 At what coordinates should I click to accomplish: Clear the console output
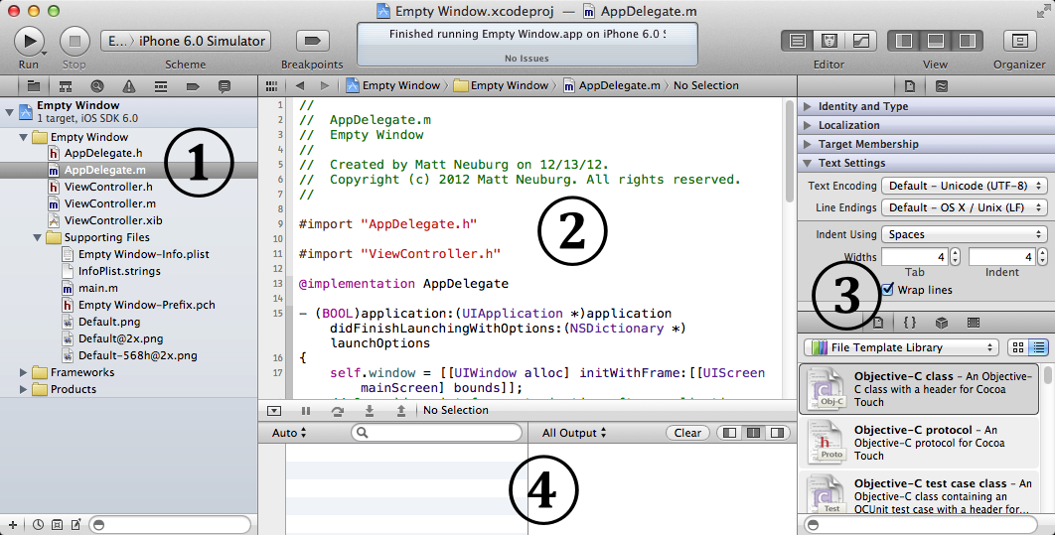pos(687,433)
